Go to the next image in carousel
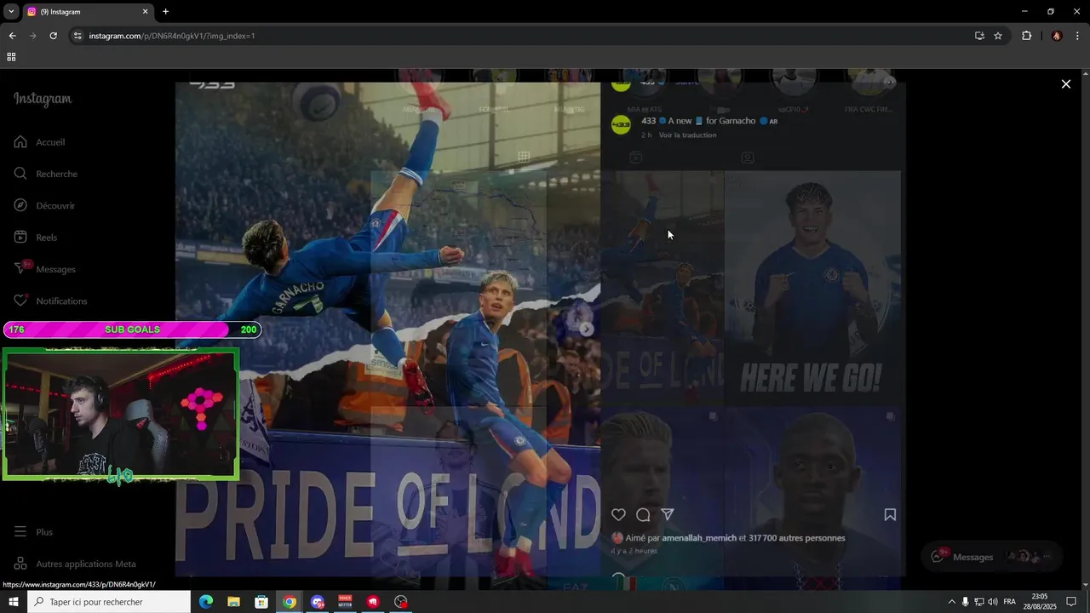The height and width of the screenshot is (613, 1090). coord(586,329)
